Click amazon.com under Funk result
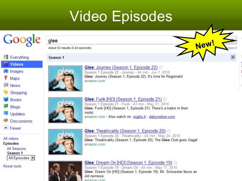This screenshot has width=242, height=181. coord(95,117)
